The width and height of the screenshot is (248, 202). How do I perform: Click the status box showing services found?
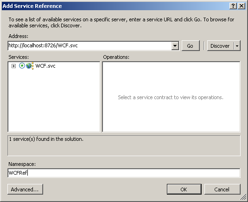[x=124, y=145]
